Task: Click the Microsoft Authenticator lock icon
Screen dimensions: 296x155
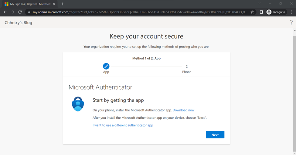Action: pyautogui.click(x=78, y=104)
